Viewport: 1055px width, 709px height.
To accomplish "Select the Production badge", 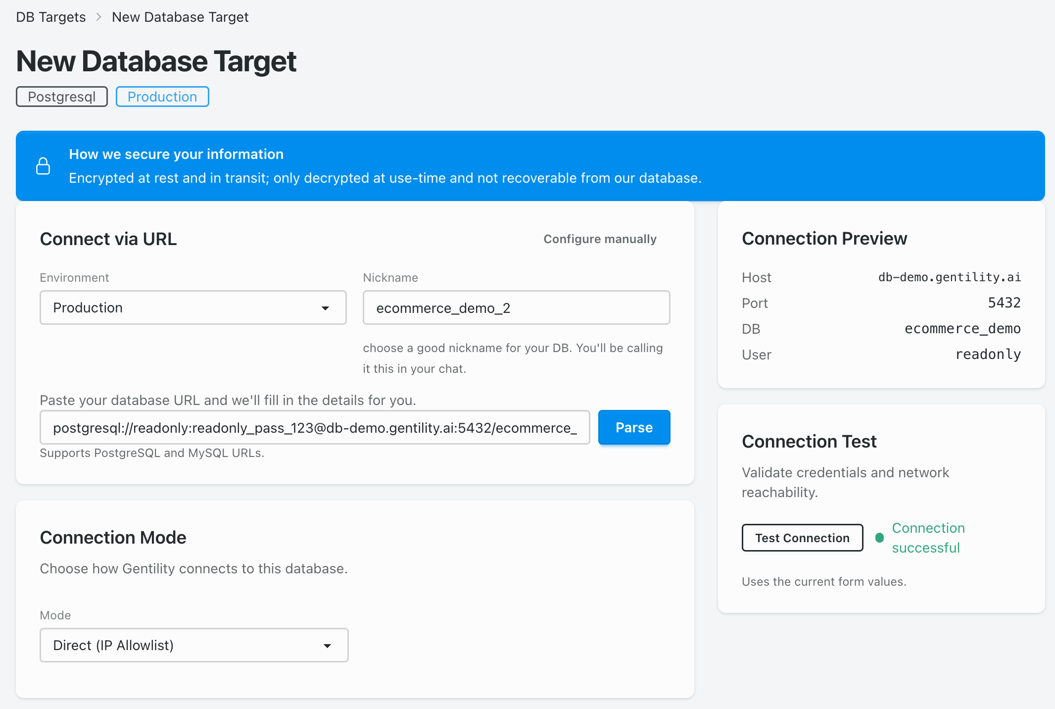I will click(162, 97).
